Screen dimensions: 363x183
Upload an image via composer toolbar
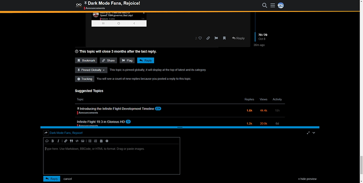[83, 141]
